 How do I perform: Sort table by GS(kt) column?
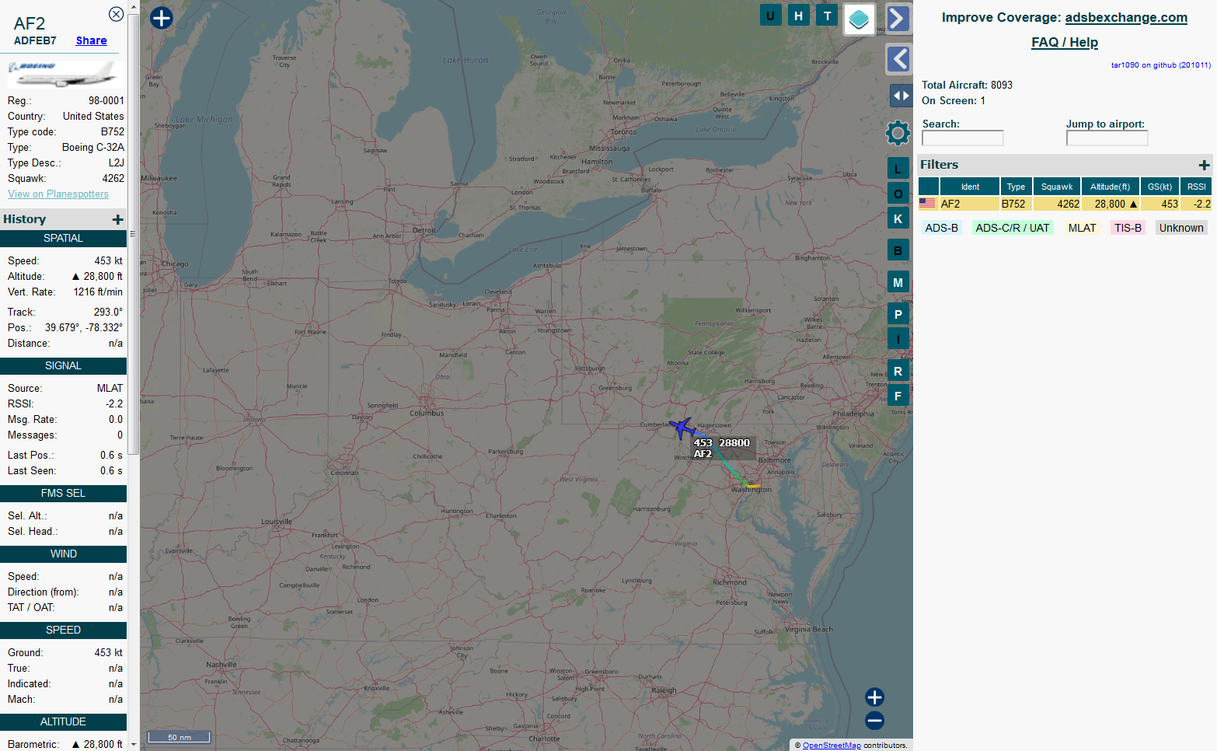[1159, 187]
